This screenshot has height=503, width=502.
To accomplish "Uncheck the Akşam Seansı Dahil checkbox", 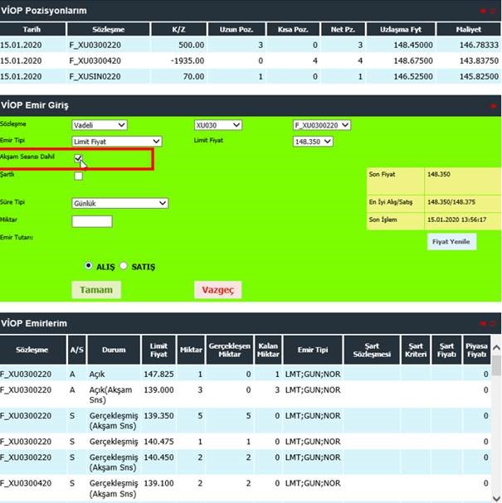I will tap(78, 157).
